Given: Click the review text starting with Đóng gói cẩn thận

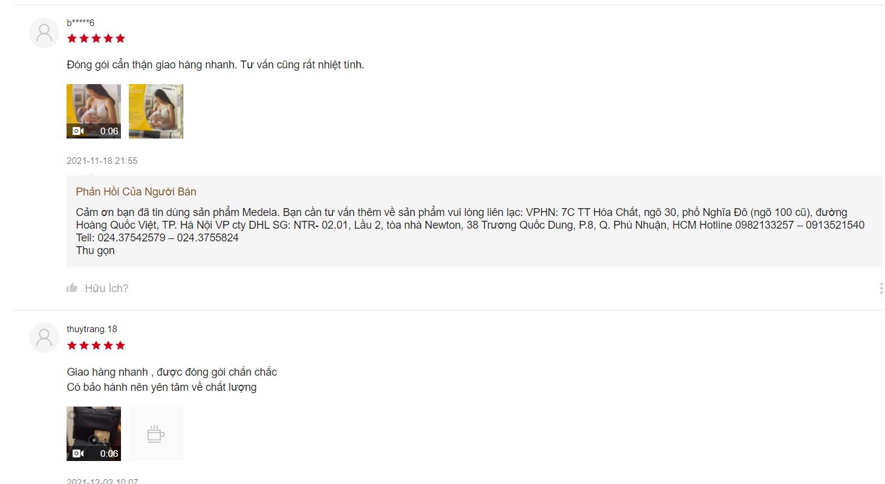Looking at the screenshot, I should click(x=215, y=65).
